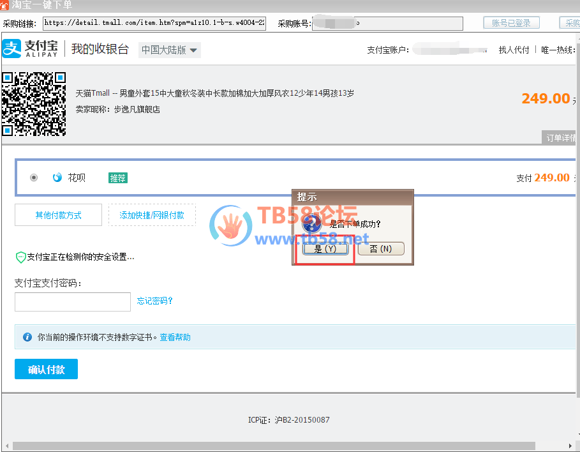Image resolution: width=580 pixels, height=452 pixels.
Task: Open the 查看帮助 link
Action: point(175,337)
